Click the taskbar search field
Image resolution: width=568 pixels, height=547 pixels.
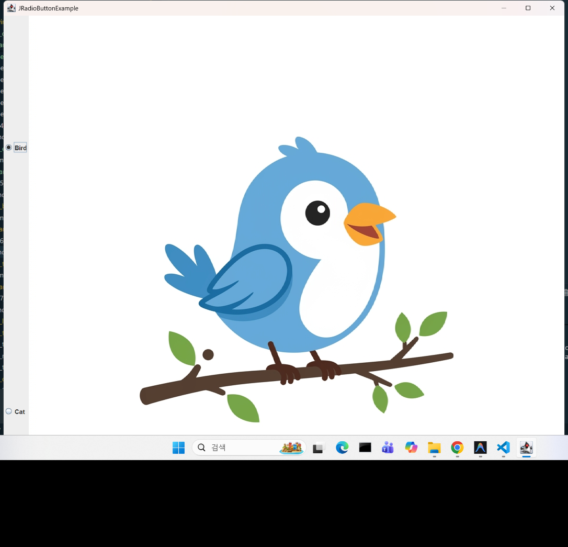(x=249, y=448)
